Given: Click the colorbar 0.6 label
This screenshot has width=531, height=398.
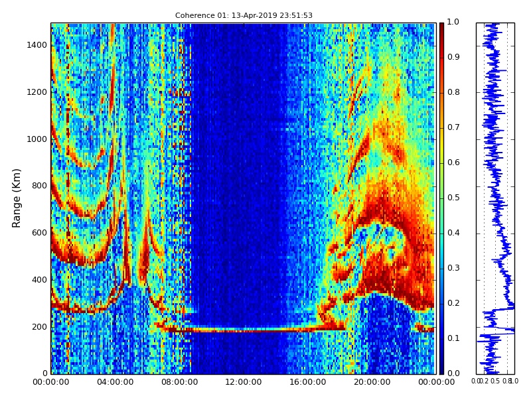Looking at the screenshot, I should [x=453, y=163].
